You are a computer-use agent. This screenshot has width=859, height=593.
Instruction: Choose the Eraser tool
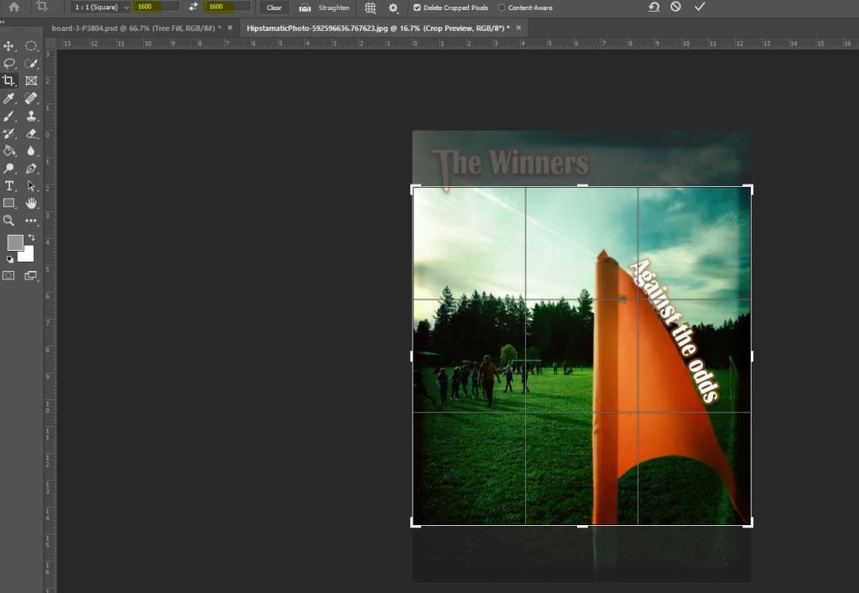coord(31,134)
